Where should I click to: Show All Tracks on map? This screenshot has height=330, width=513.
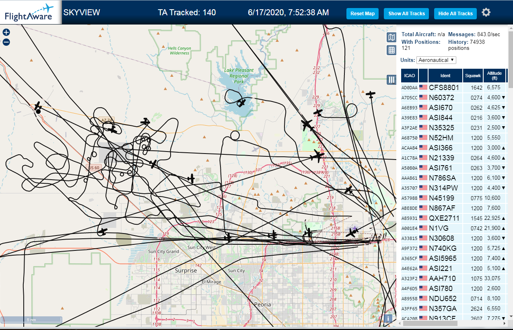tap(406, 13)
